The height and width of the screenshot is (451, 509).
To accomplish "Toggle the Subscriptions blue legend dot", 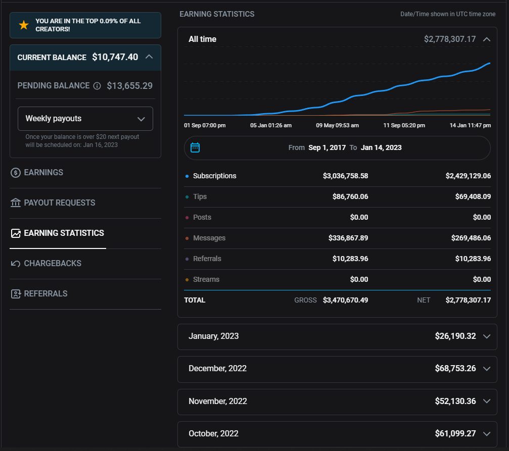I will click(187, 176).
